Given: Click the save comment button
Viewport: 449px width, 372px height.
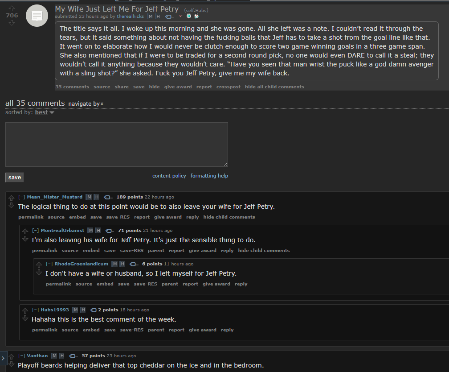Looking at the screenshot, I should 15,178.
